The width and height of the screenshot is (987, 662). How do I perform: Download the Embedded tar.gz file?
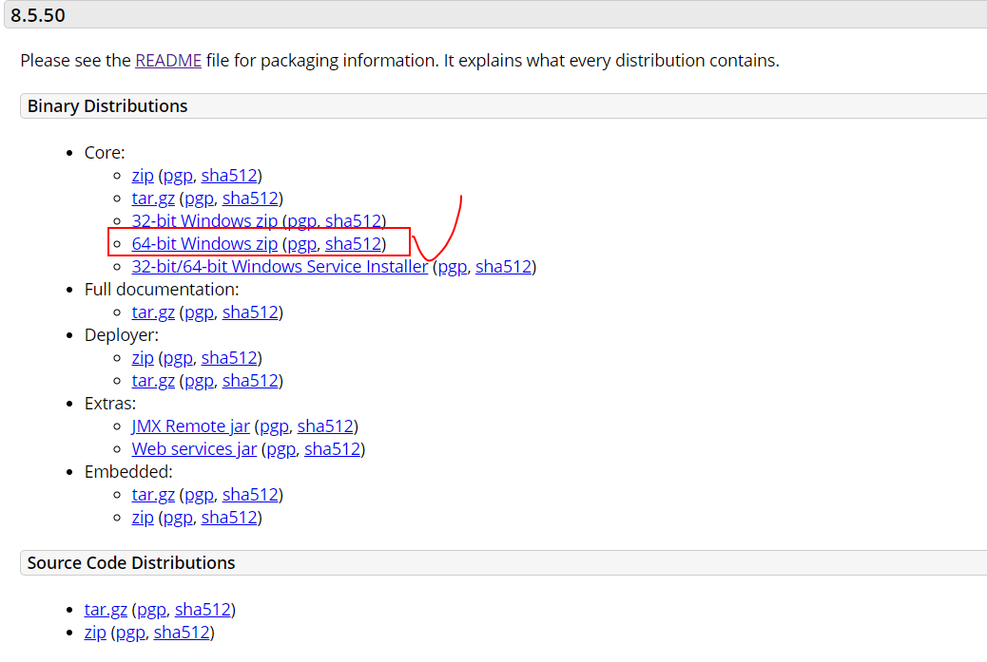[x=153, y=495]
